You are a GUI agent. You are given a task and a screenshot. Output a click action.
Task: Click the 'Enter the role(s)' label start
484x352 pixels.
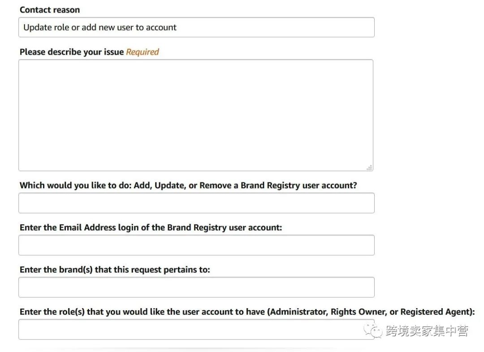(x=45, y=312)
